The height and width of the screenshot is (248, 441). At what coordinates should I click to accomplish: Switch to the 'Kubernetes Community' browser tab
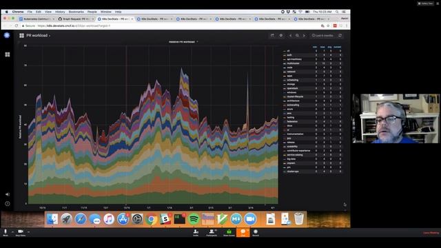[x=37, y=19]
